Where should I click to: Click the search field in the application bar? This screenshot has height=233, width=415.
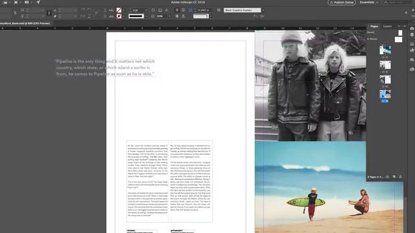tap(398, 3)
